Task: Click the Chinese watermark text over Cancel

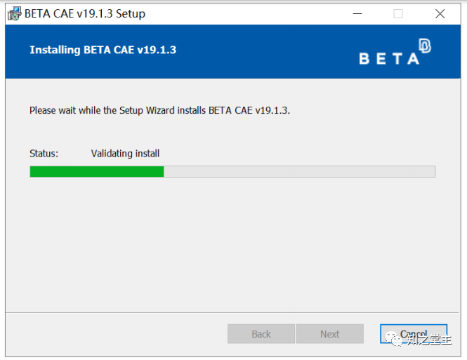Action: [429, 340]
